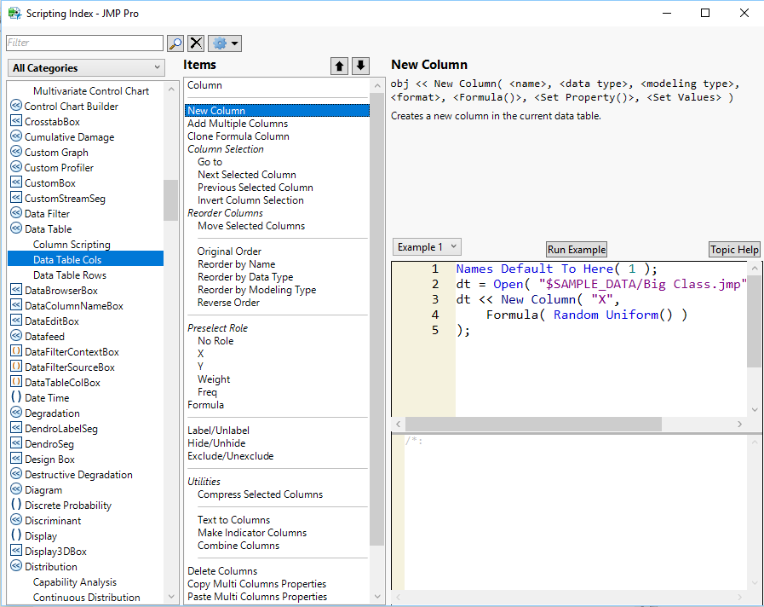Click the up arrow button beside Items
The width and height of the screenshot is (764, 607).
339,66
